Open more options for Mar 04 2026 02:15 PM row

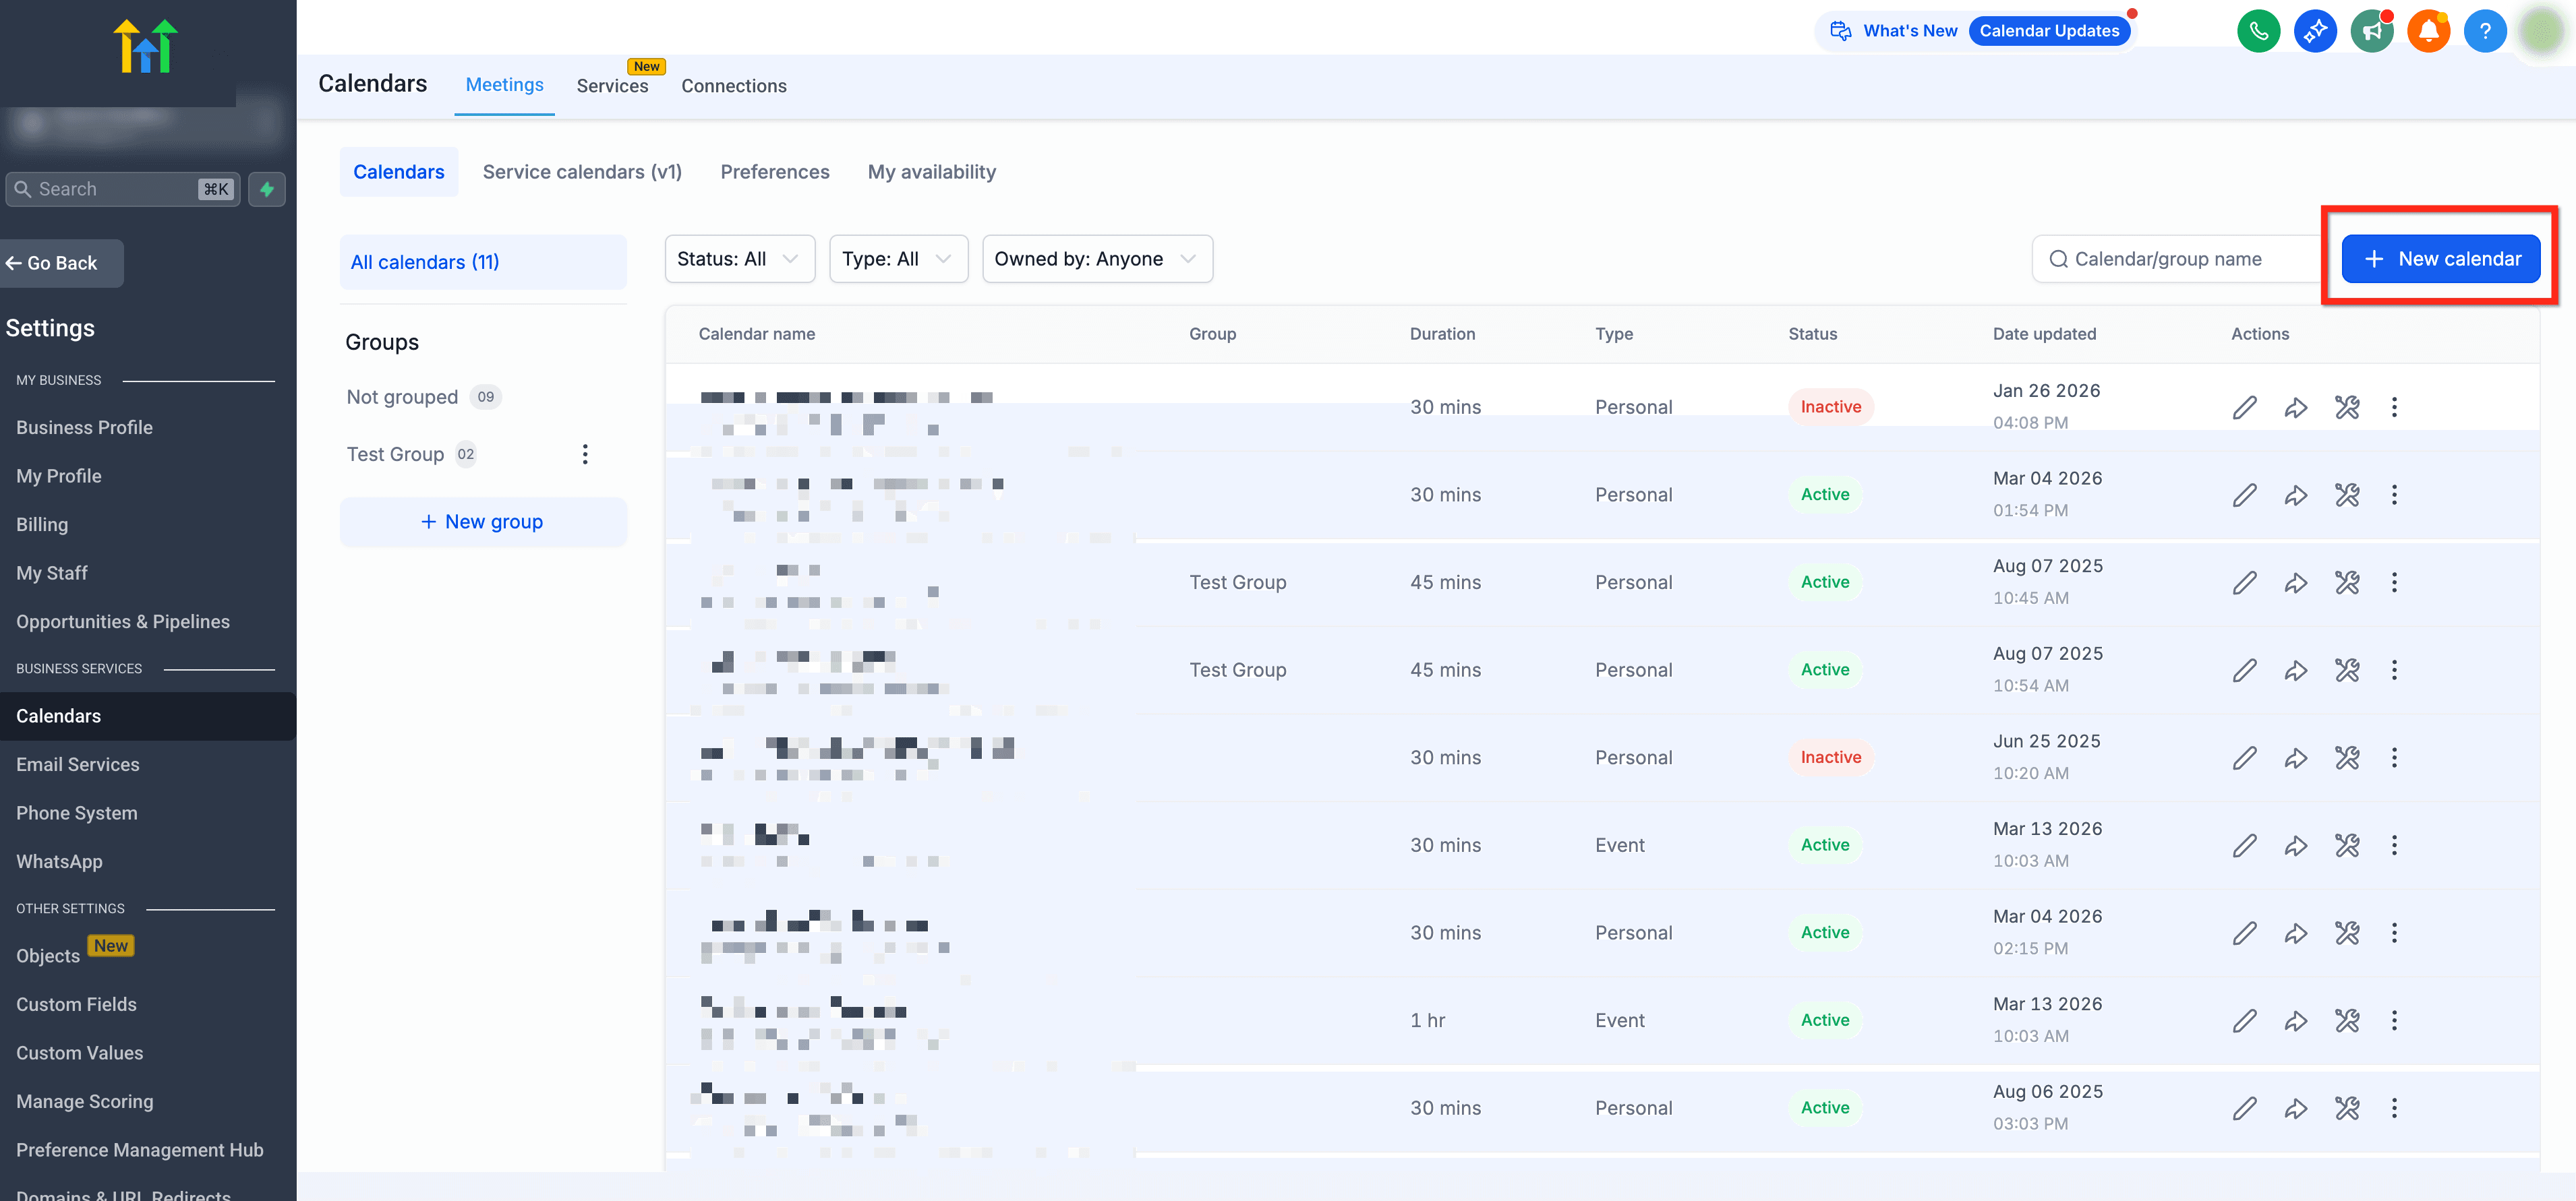(2394, 932)
